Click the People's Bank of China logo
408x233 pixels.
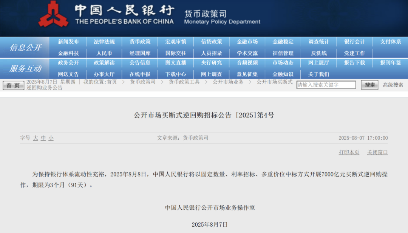(x=53, y=15)
